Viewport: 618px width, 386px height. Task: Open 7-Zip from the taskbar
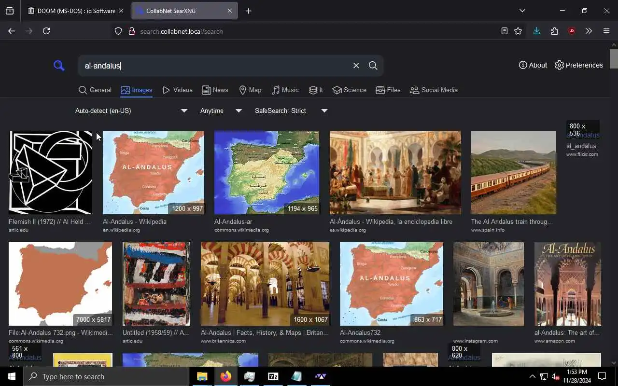click(x=273, y=376)
